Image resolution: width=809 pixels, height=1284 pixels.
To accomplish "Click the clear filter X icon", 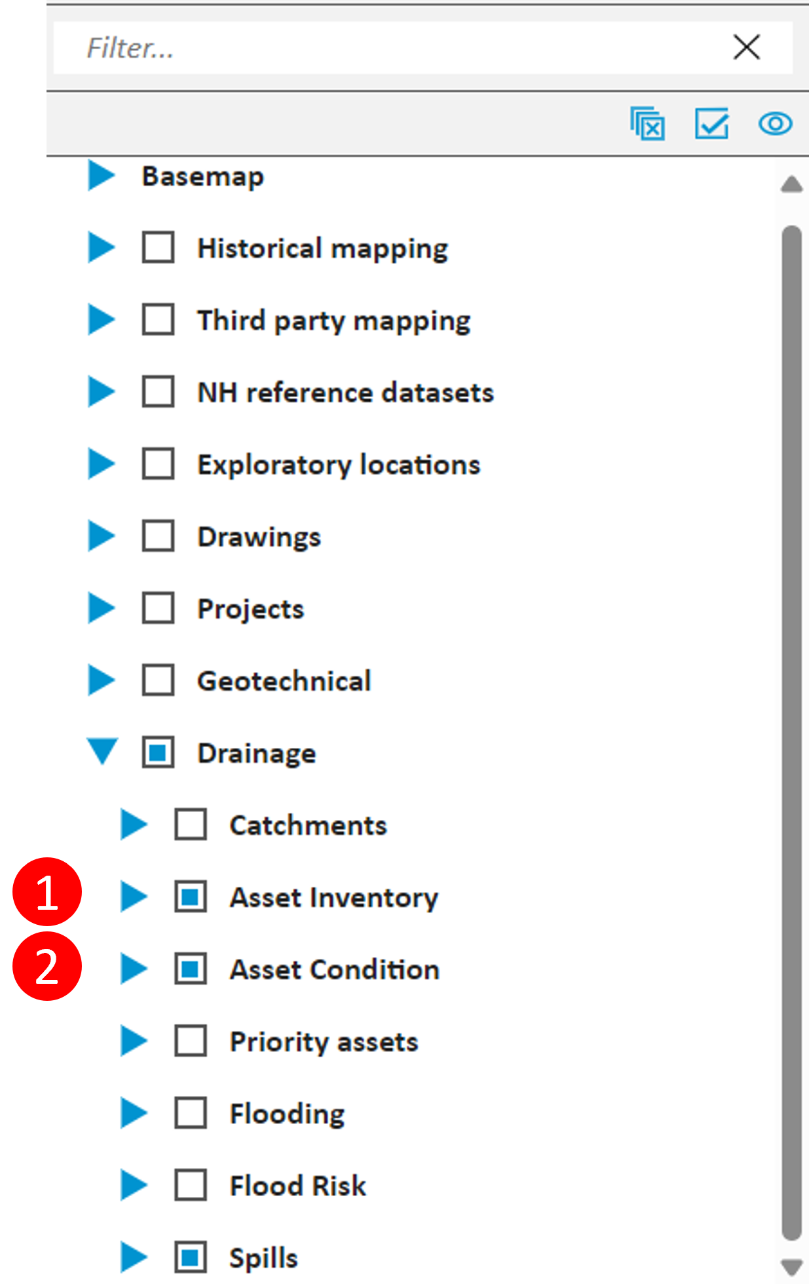I will [x=746, y=47].
